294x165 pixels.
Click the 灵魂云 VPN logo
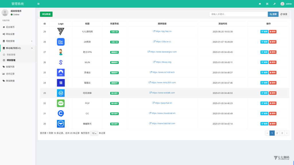click(61, 72)
